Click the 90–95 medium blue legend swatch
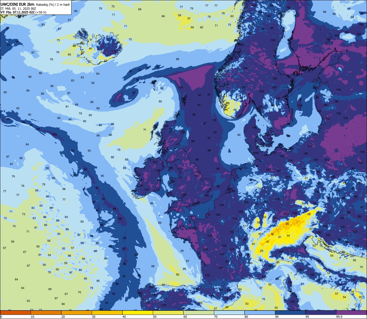This screenshot has width=367, height=319. (290, 312)
